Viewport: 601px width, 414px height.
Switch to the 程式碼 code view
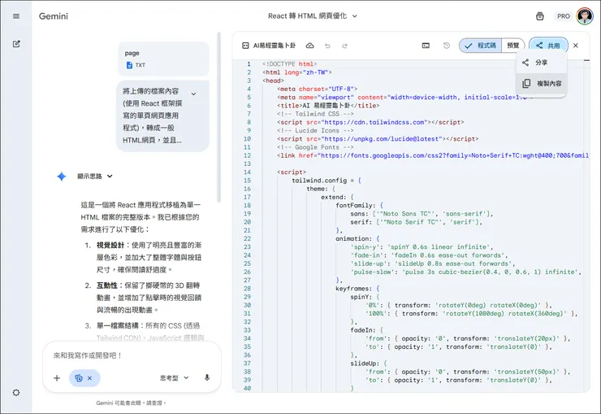click(x=481, y=46)
